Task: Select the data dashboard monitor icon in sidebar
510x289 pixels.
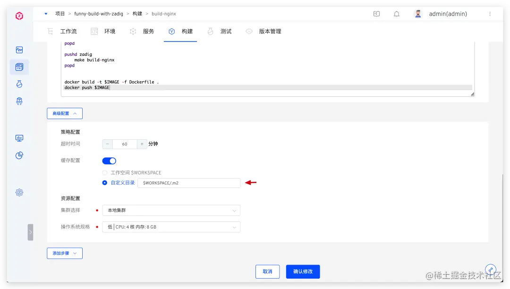Action: [19, 138]
